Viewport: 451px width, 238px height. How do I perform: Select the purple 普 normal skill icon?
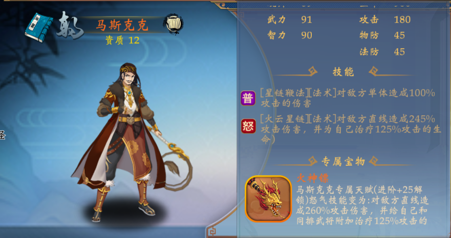coord(248,98)
